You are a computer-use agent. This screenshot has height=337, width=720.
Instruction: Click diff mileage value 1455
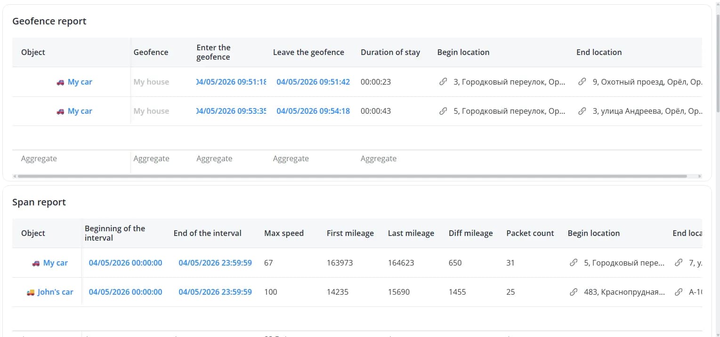click(457, 292)
